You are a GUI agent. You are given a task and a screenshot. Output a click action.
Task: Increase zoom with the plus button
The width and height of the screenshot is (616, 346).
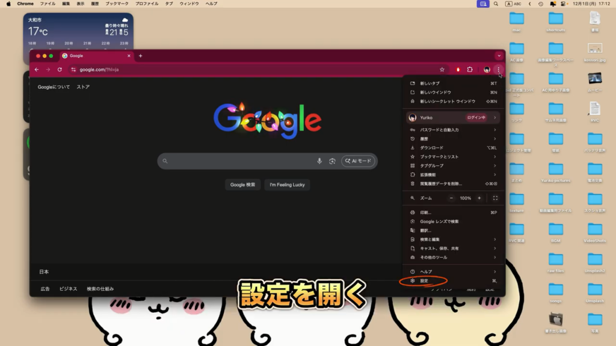(x=479, y=198)
